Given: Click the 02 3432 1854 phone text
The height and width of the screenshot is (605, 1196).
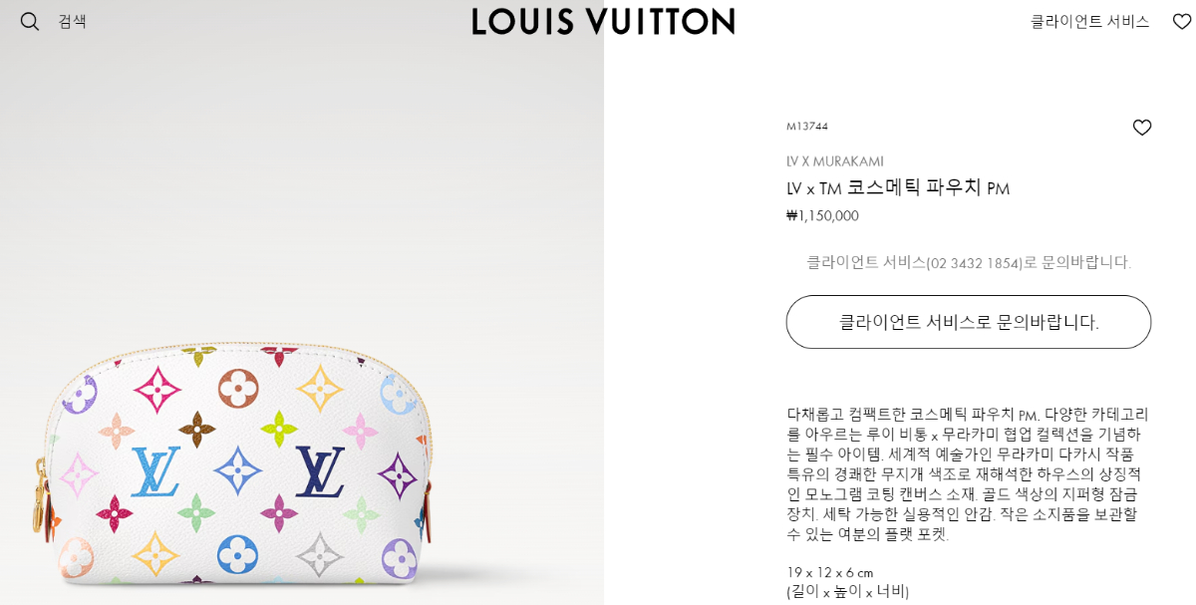Looking at the screenshot, I should 975,263.
